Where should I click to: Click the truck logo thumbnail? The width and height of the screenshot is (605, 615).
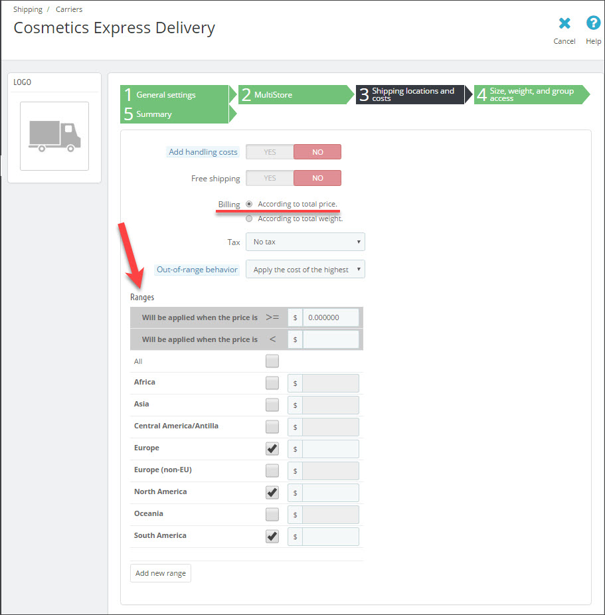click(54, 136)
